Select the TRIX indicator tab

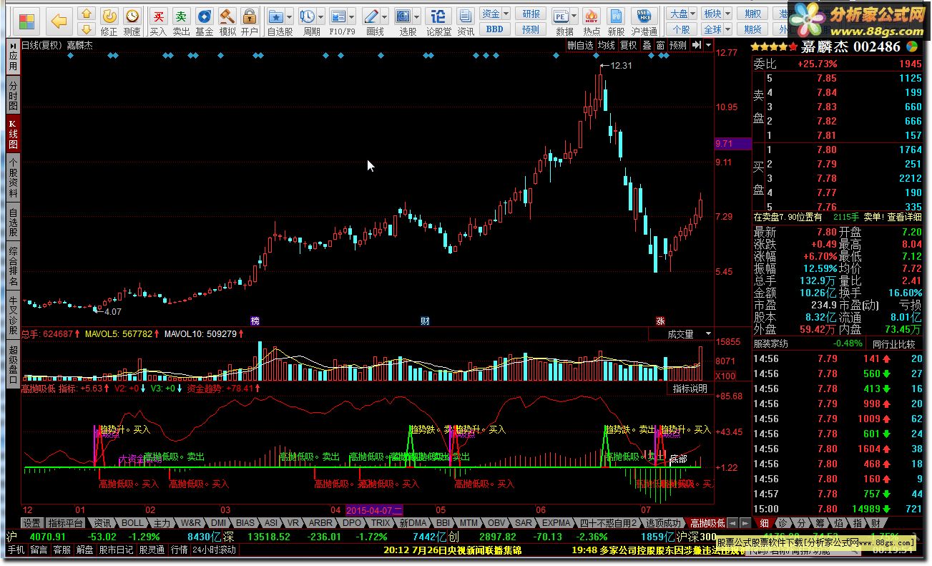(x=381, y=523)
